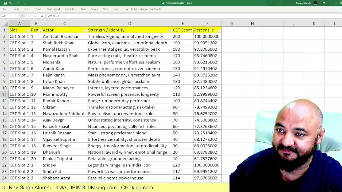Click the Insert Function fx icon
342x192 pixels.
click(x=42, y=16)
